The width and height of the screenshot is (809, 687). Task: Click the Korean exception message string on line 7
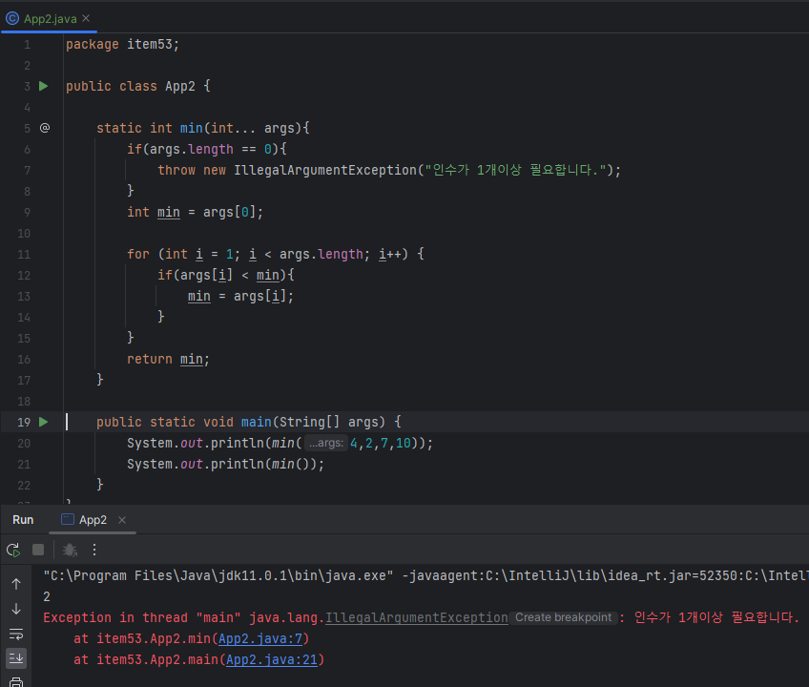(x=515, y=170)
